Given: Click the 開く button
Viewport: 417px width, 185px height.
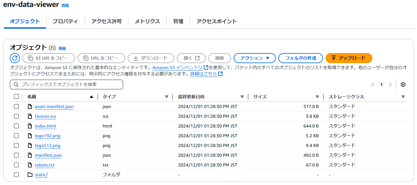Looking at the screenshot, I should tap(191, 58).
